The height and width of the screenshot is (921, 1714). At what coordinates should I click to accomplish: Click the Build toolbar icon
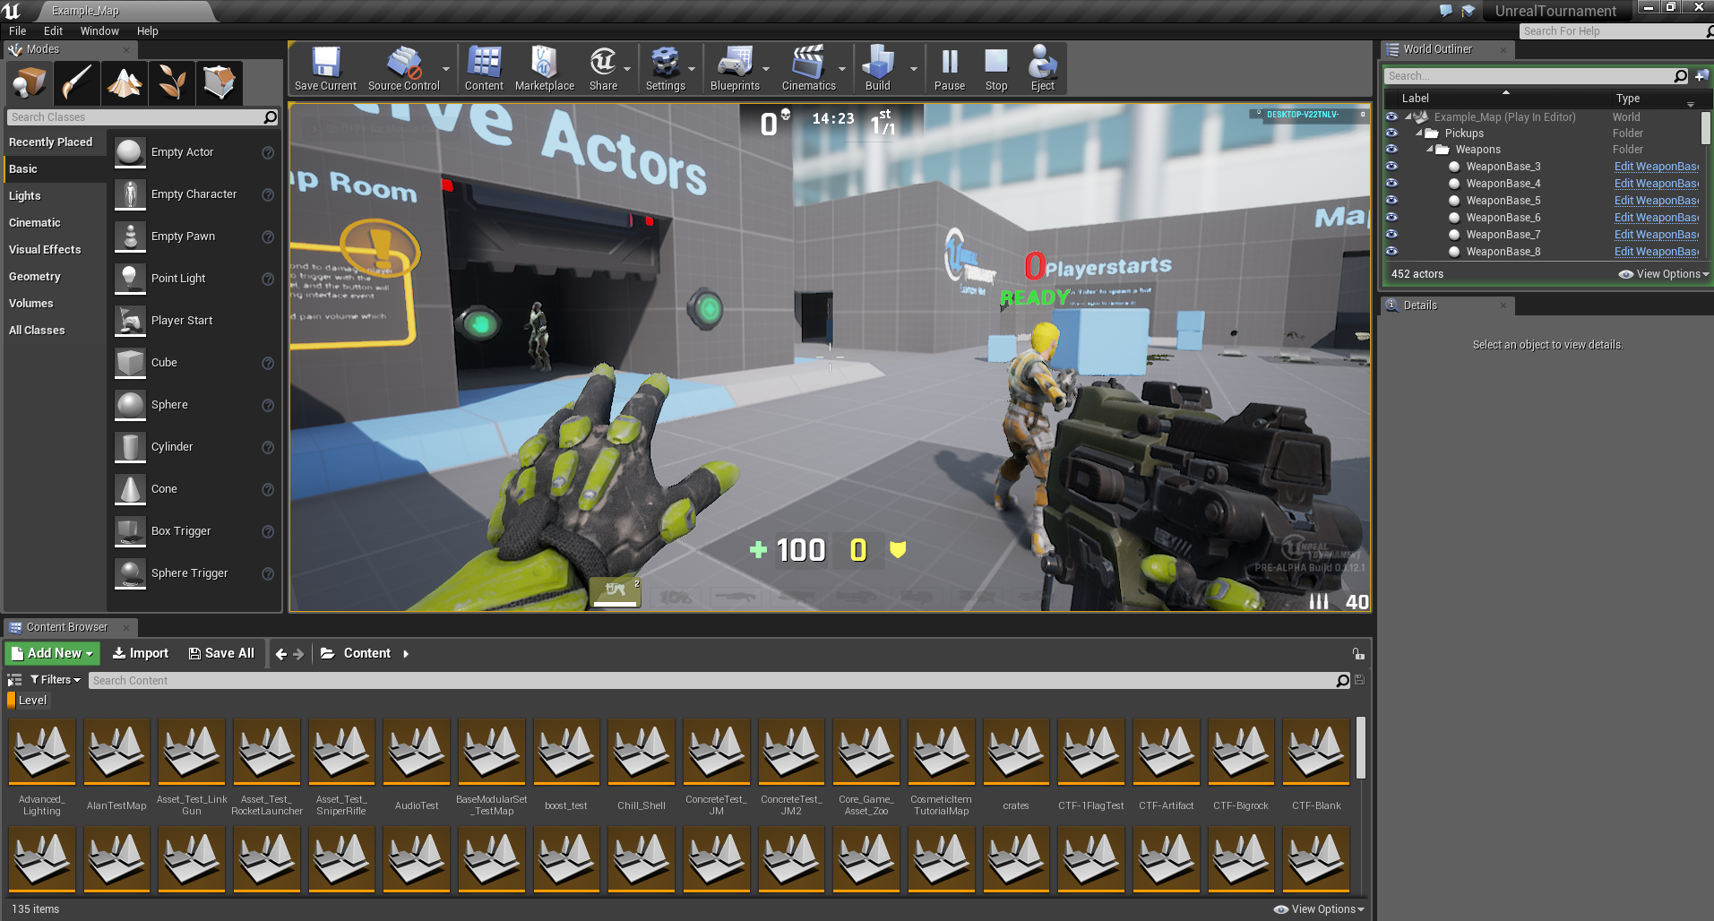(878, 69)
